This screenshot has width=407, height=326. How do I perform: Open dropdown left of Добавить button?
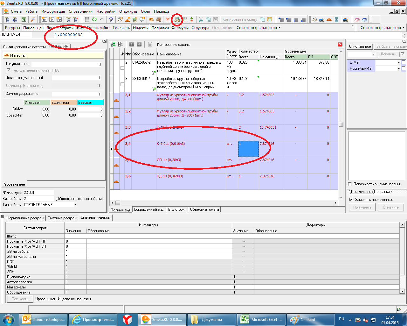click(x=374, y=54)
